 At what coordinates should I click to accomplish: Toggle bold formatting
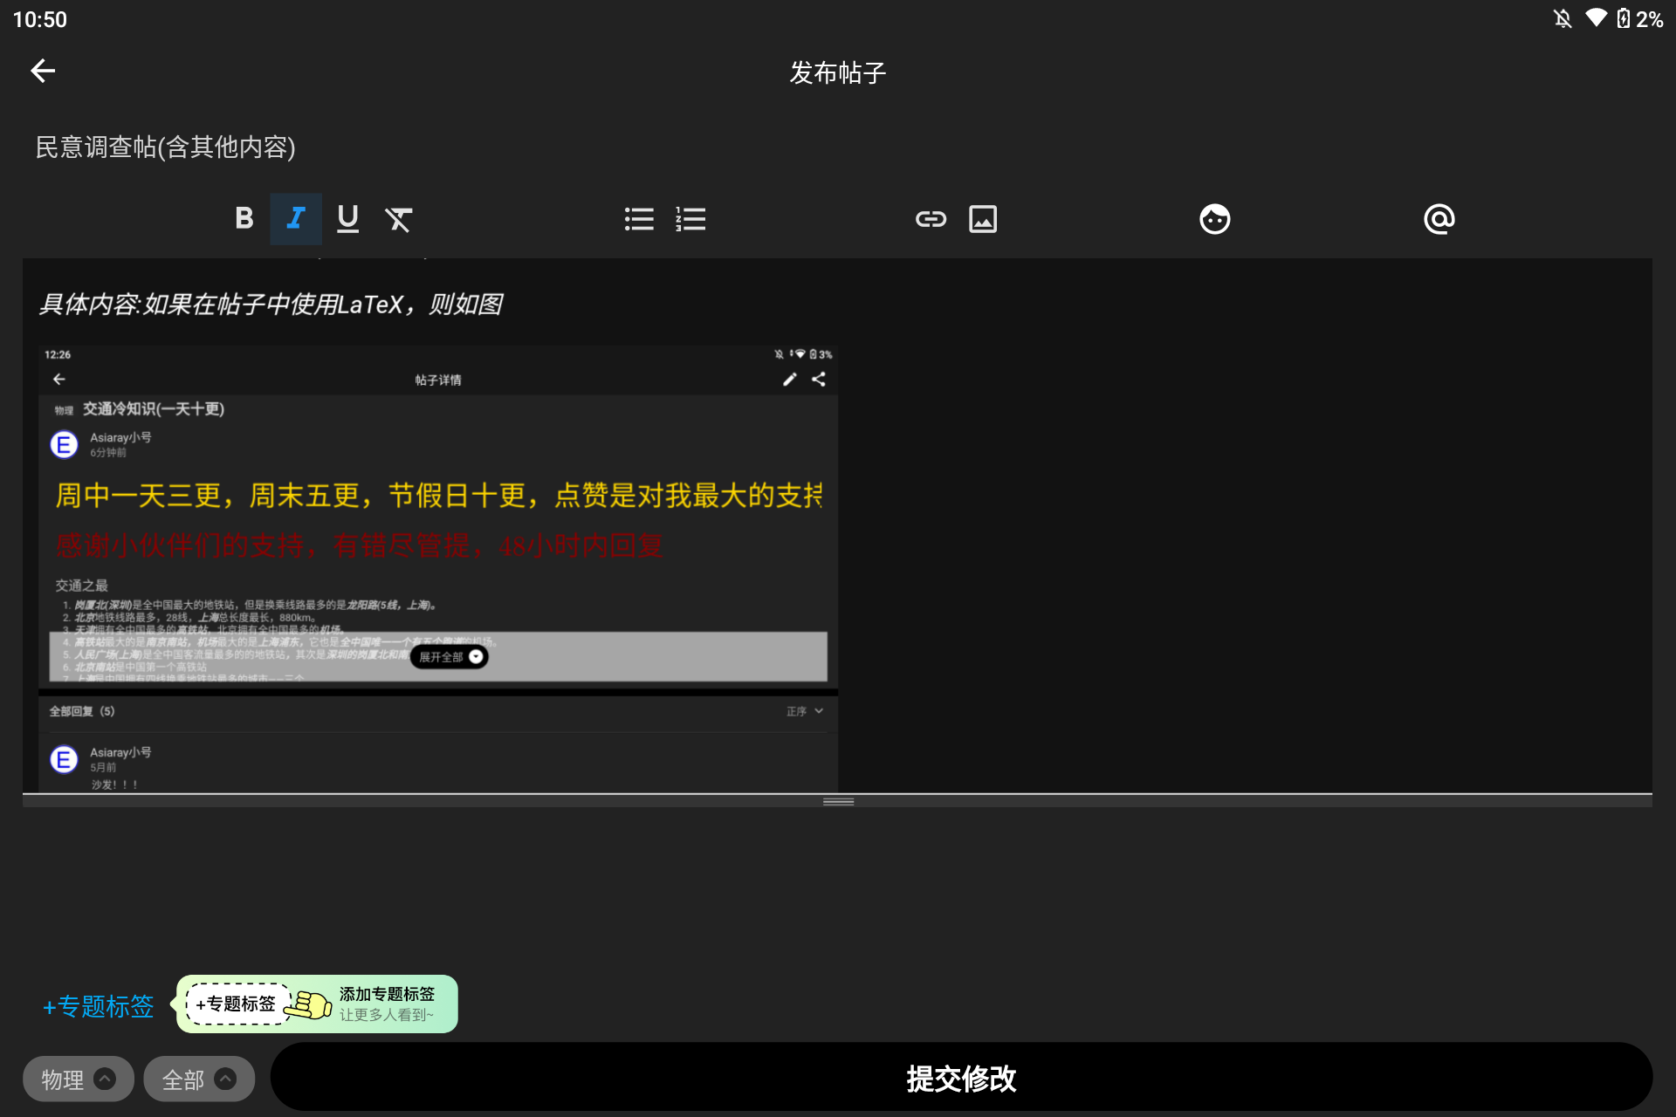pos(244,218)
